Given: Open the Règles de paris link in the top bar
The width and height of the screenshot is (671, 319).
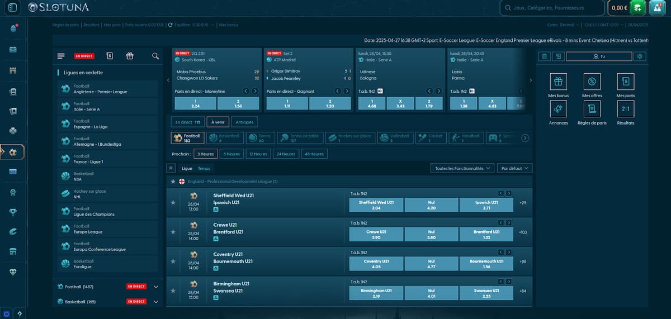Looking at the screenshot, I should pos(66,25).
